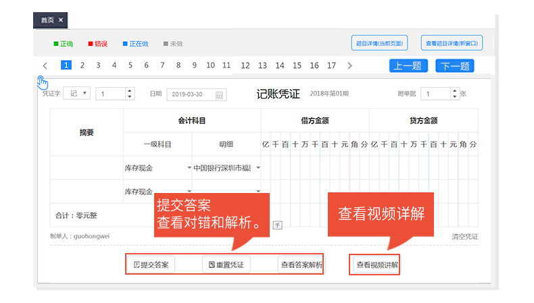Image resolution: width=534 pixels, height=303 pixels.
Task: Open 查看答案解析 button
Action: point(301,265)
